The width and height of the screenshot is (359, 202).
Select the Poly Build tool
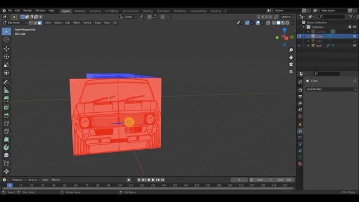click(x=6, y=139)
